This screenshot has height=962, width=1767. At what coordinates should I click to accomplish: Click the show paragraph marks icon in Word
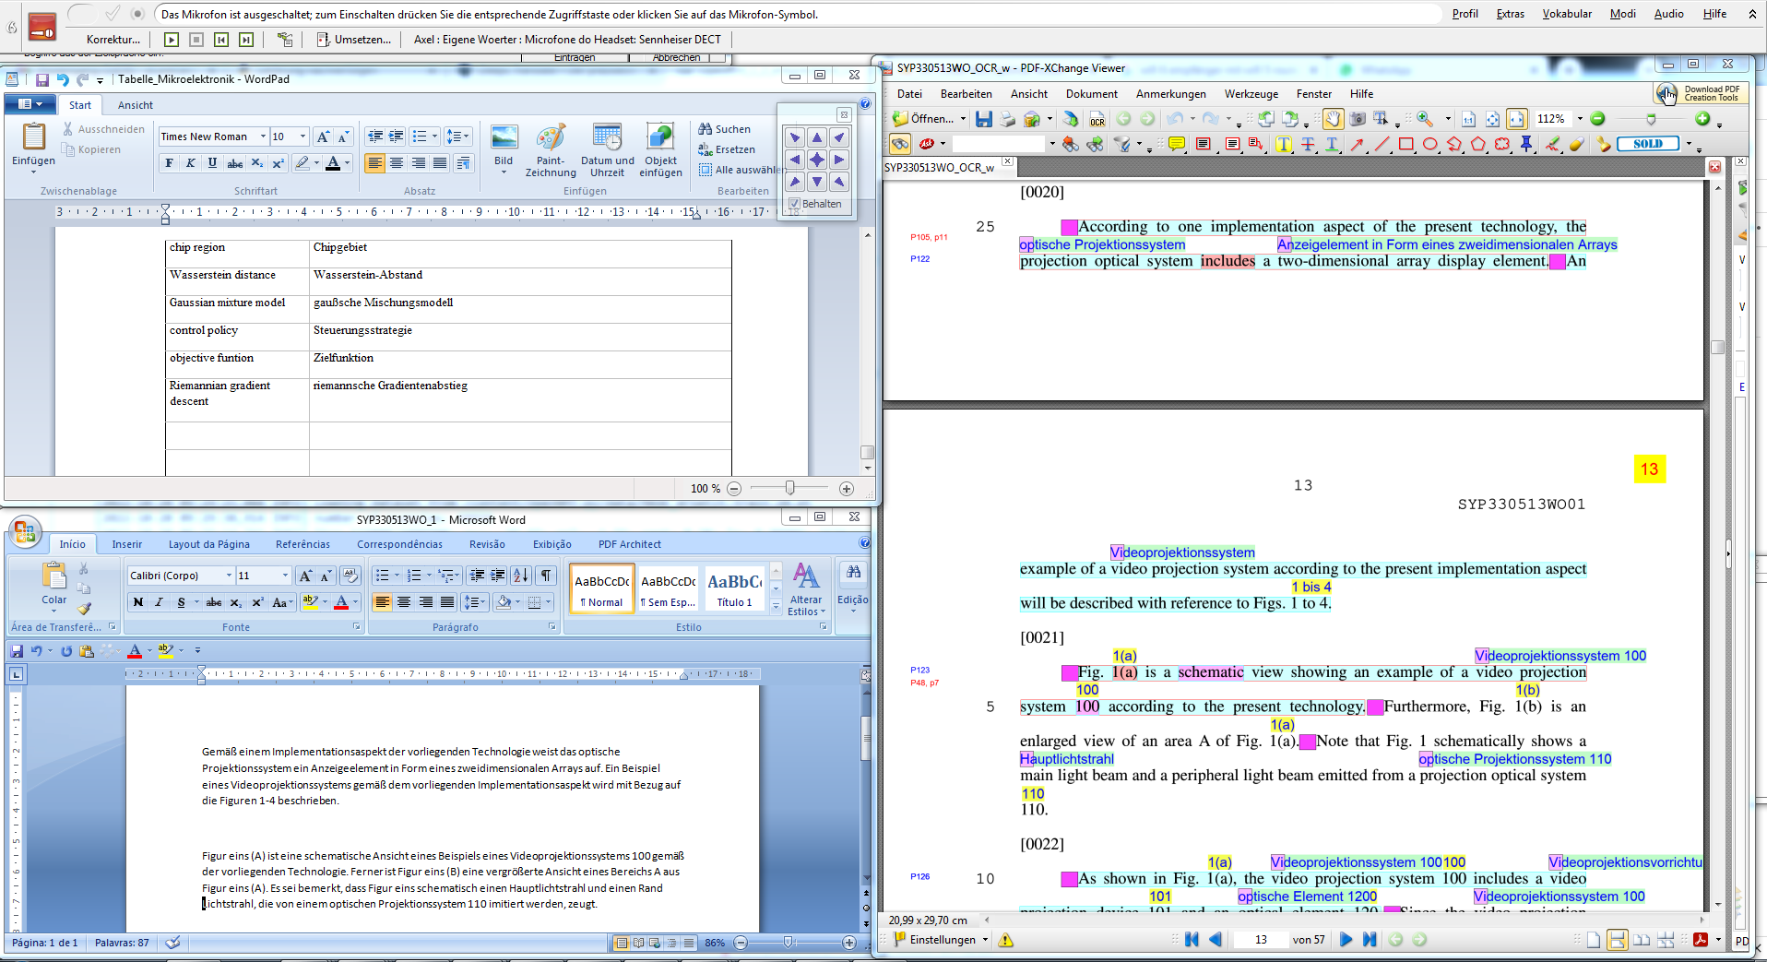[546, 576]
